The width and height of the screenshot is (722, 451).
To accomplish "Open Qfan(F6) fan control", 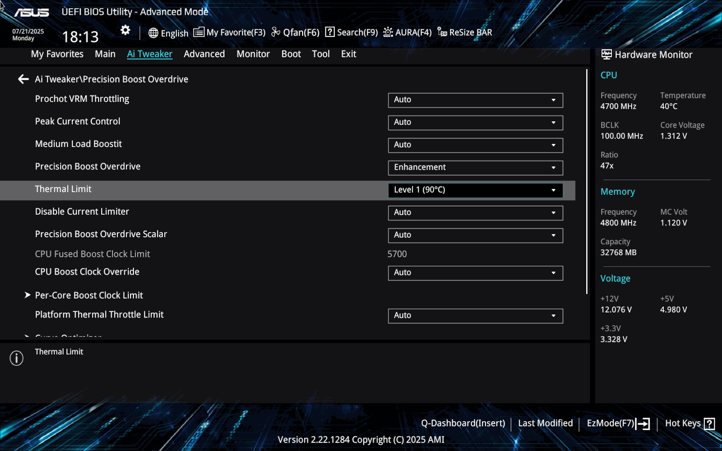I will coord(295,32).
